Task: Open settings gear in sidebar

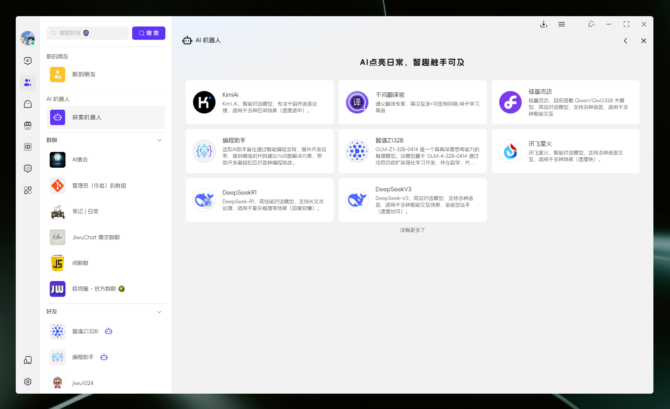Action: click(x=28, y=382)
